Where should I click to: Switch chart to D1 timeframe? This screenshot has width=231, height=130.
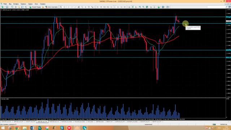[118, 7]
